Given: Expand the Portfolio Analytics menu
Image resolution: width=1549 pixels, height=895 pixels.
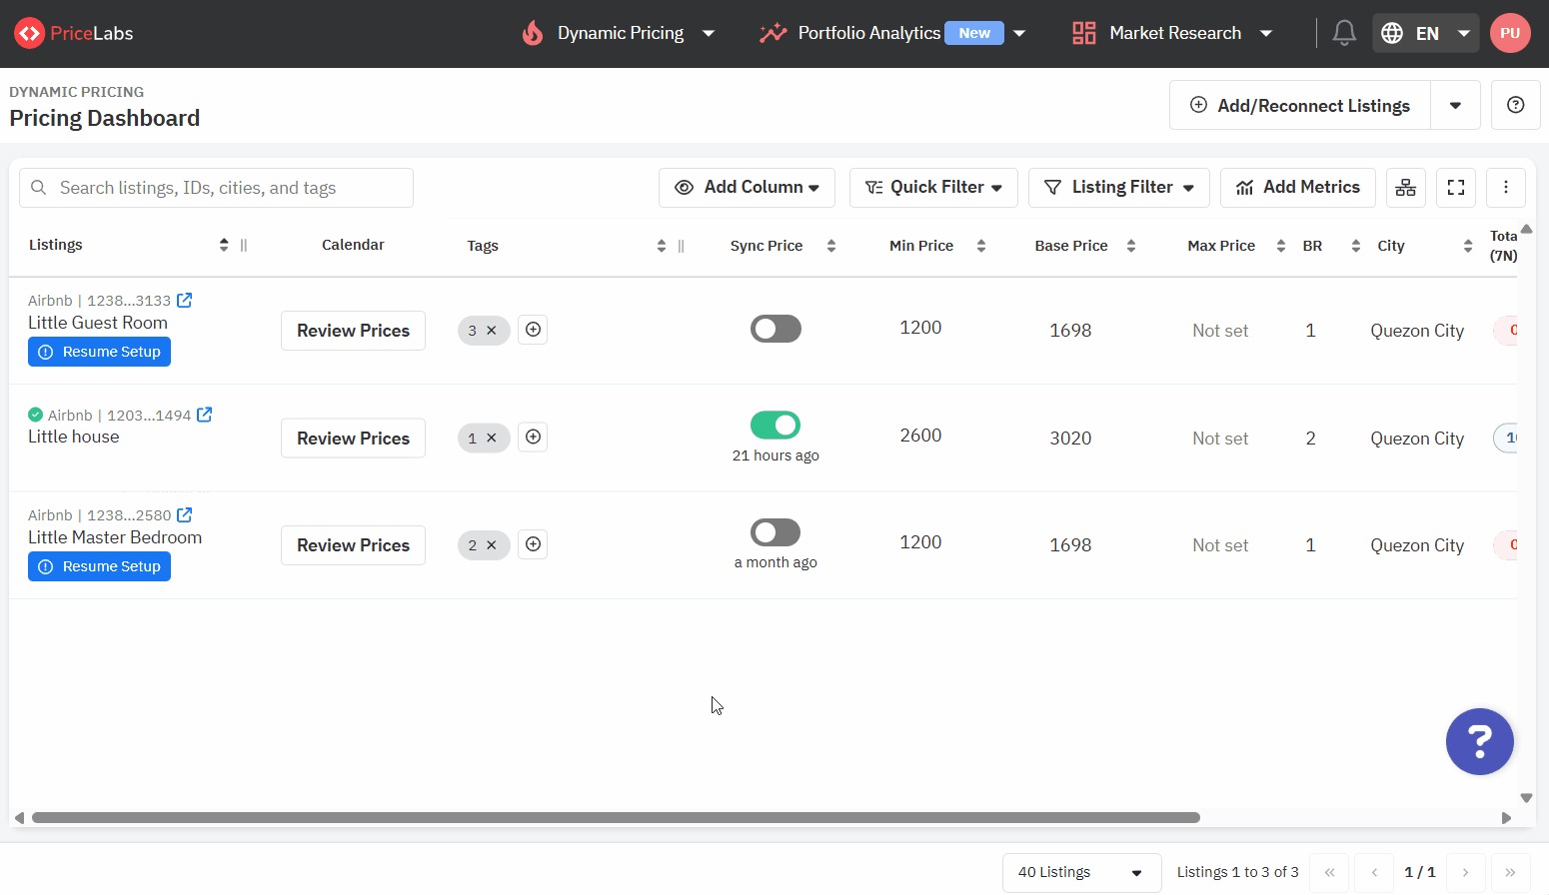Looking at the screenshot, I should [892, 33].
